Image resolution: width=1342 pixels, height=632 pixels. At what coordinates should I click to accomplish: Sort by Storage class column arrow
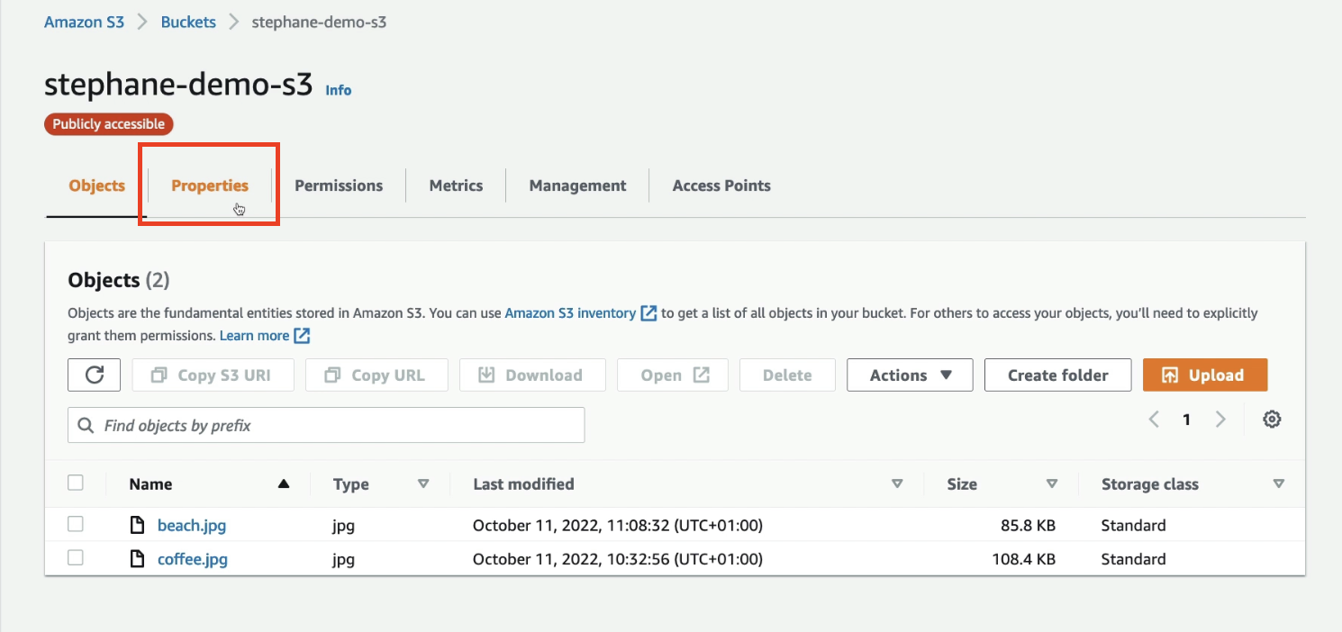pyautogui.click(x=1278, y=484)
